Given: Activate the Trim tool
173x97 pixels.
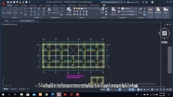Looking at the screenshot, I should tap(39, 8).
